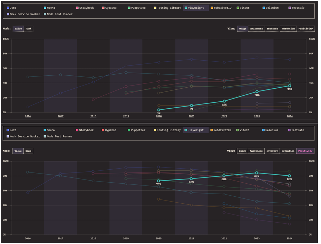The width and height of the screenshot is (321, 244).
Task: Click Playwright 36% data point for 2024
Action: pos(290,86)
